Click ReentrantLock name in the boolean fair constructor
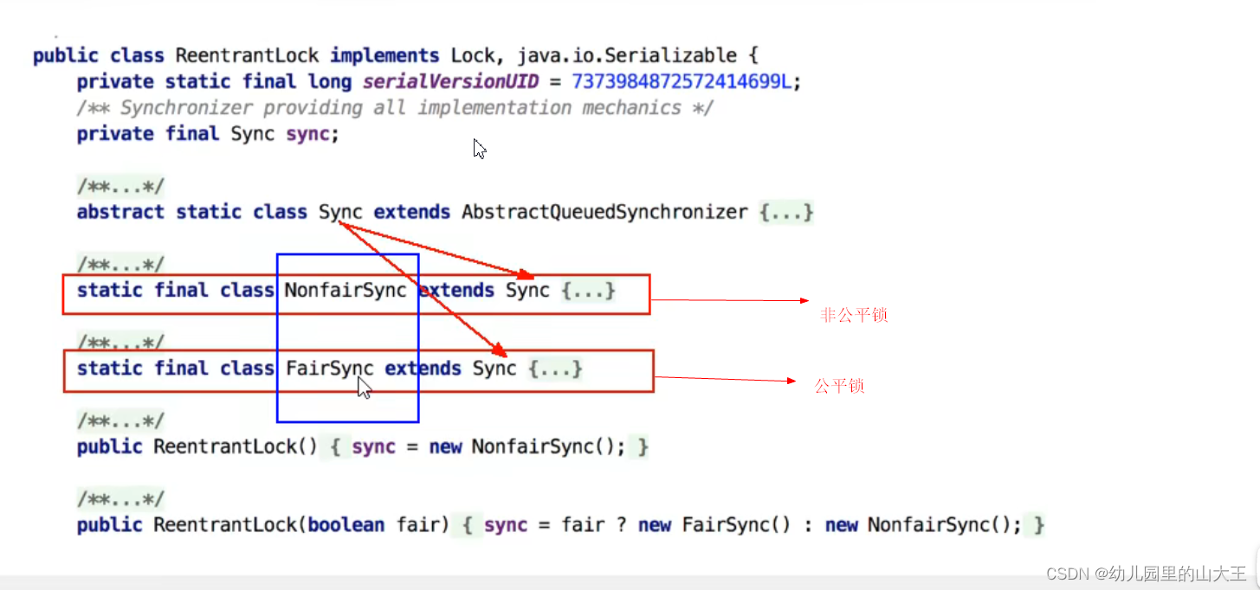The image size is (1260, 590). click(225, 525)
